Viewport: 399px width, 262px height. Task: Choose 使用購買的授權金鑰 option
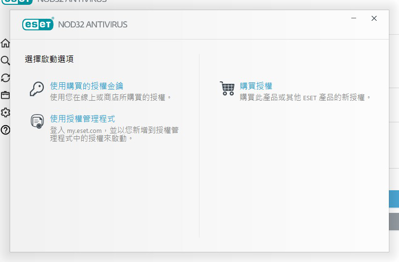pyautogui.click(x=87, y=86)
